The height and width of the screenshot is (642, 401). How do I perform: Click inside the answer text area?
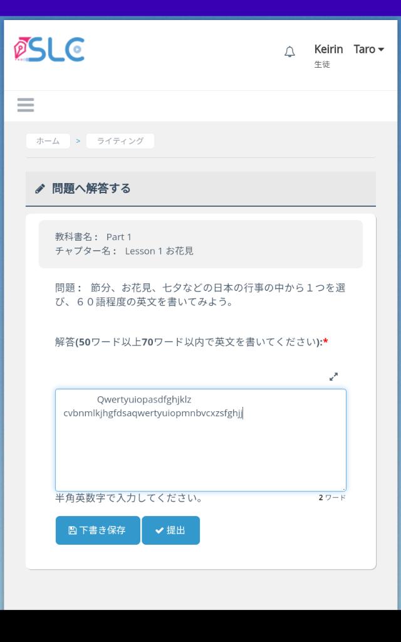[x=201, y=440]
